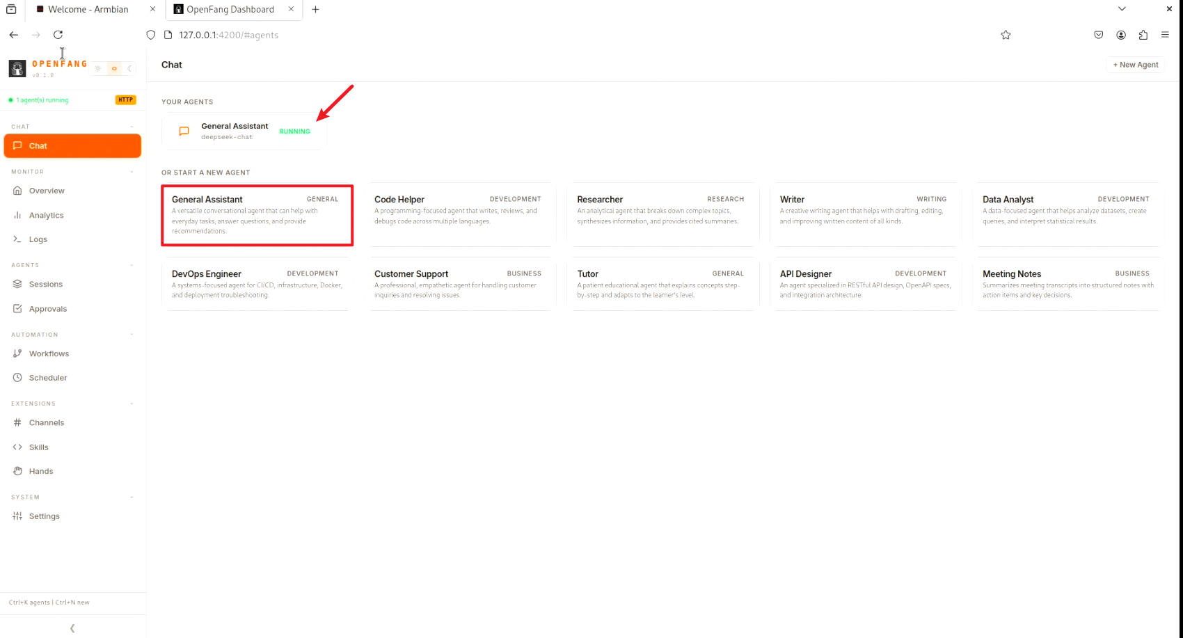Switch to dark theme with moon icon
Screen dimensions: 1183x638
click(x=129, y=68)
